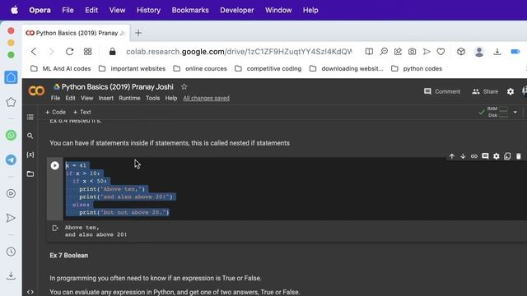
Task: Open ML And AI codes bookmark folder
Action: click(x=60, y=69)
